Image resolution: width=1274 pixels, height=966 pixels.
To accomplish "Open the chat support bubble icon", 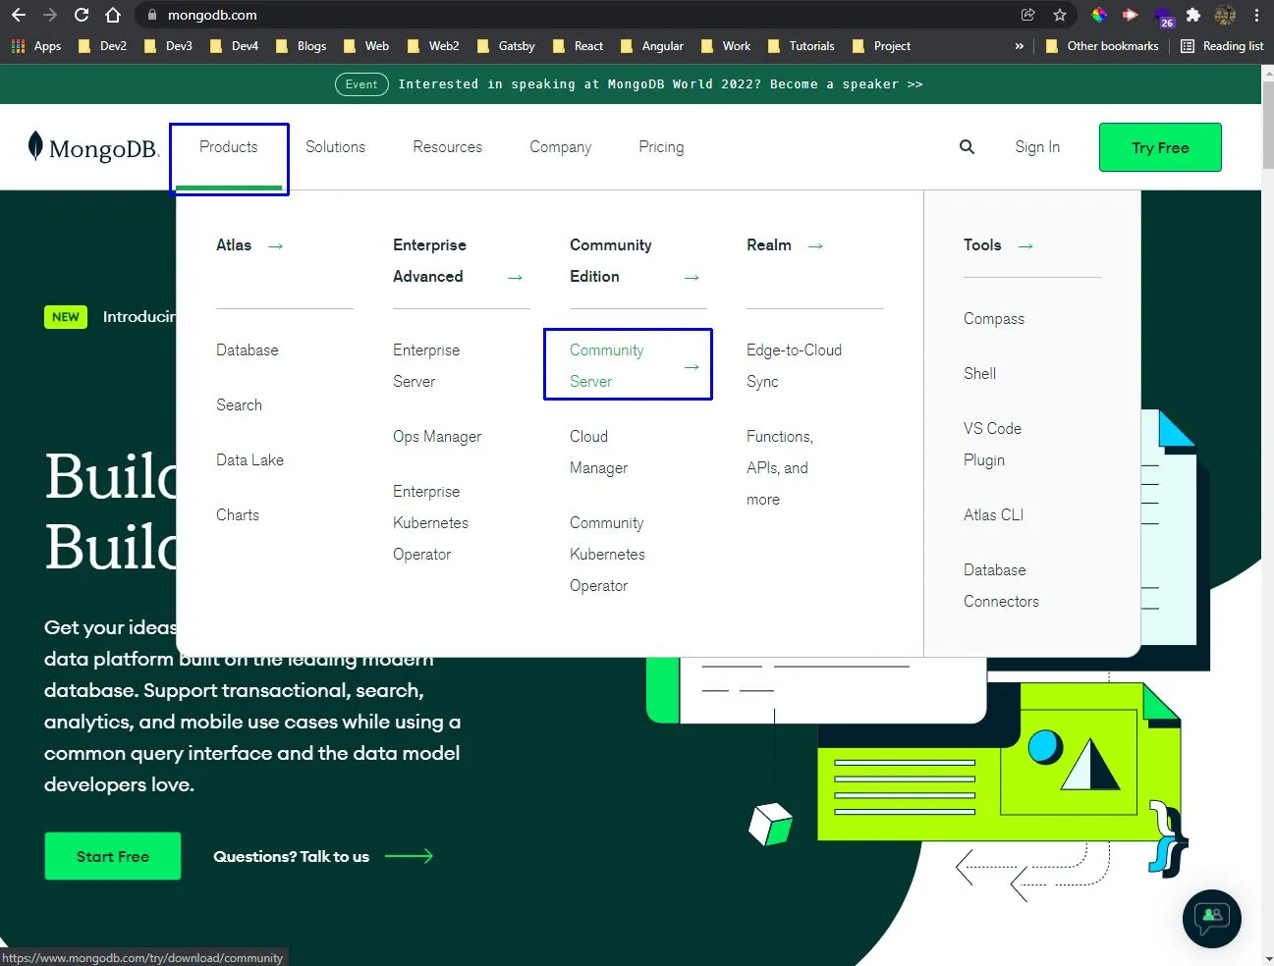I will 1212,918.
